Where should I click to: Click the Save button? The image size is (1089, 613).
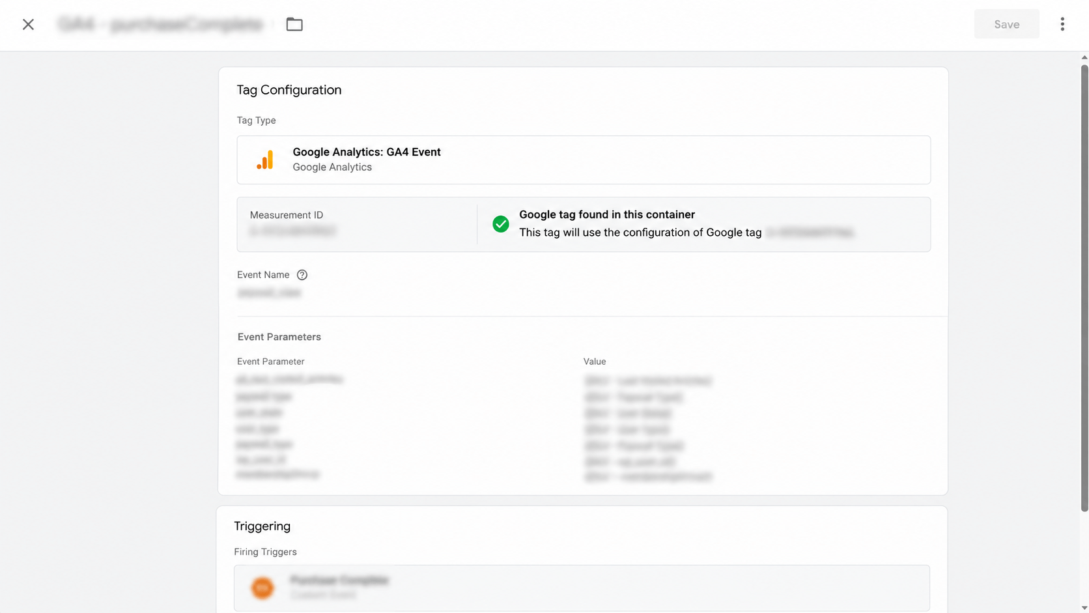tap(1006, 24)
